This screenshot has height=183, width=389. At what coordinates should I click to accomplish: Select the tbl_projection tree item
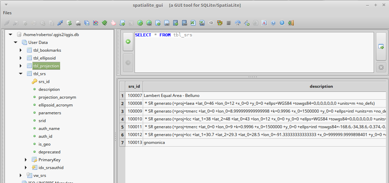(x=46, y=66)
